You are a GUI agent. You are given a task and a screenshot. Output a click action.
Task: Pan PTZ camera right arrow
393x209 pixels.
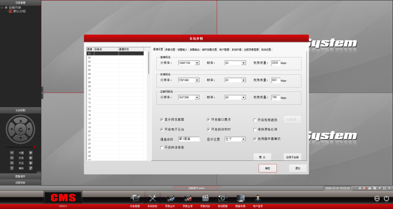(x=29, y=129)
